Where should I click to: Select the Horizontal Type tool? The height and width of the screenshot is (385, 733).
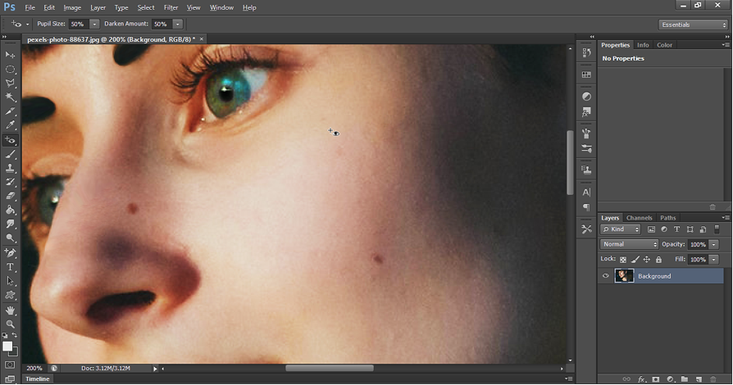pos(11,267)
